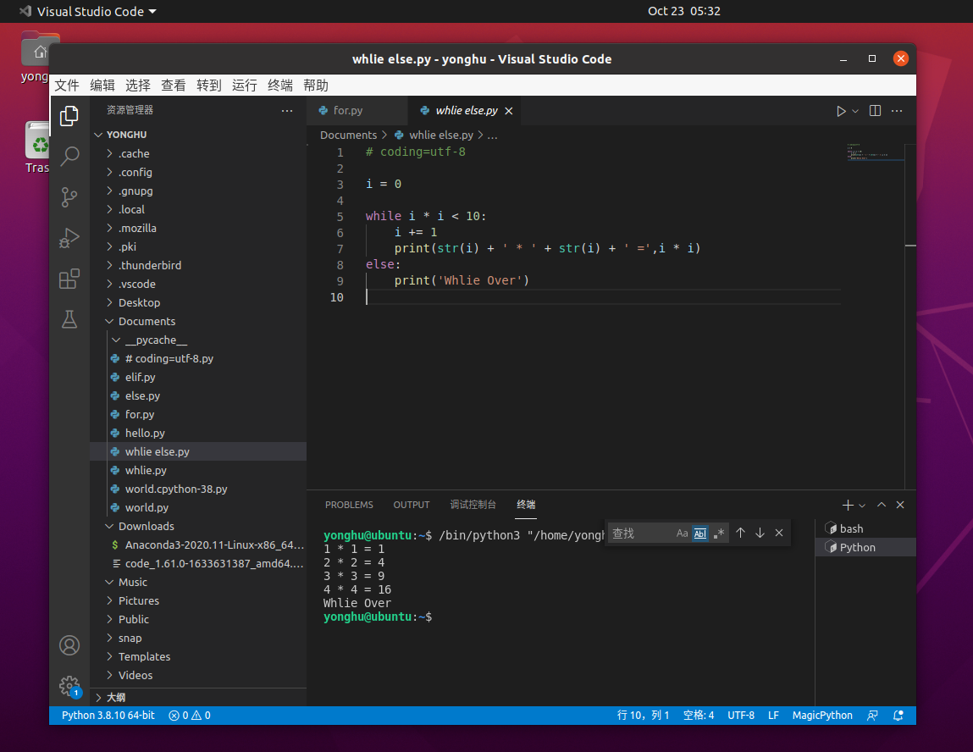Expand the Desktop folder
973x752 pixels.
point(109,302)
